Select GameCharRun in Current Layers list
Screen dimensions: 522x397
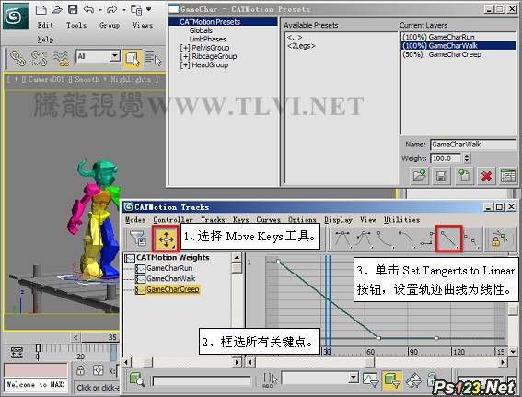[x=458, y=37]
